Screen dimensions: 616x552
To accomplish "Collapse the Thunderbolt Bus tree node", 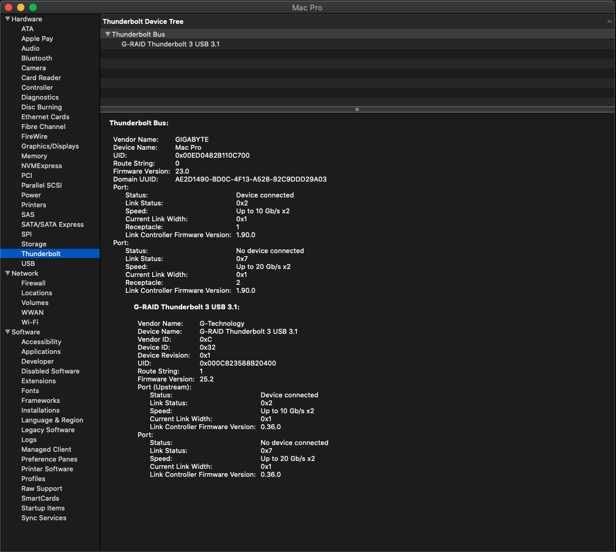I will (x=108, y=34).
